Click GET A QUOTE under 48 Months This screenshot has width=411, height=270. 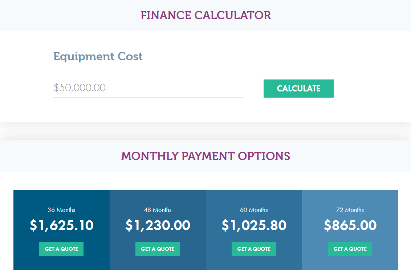pyautogui.click(x=157, y=249)
